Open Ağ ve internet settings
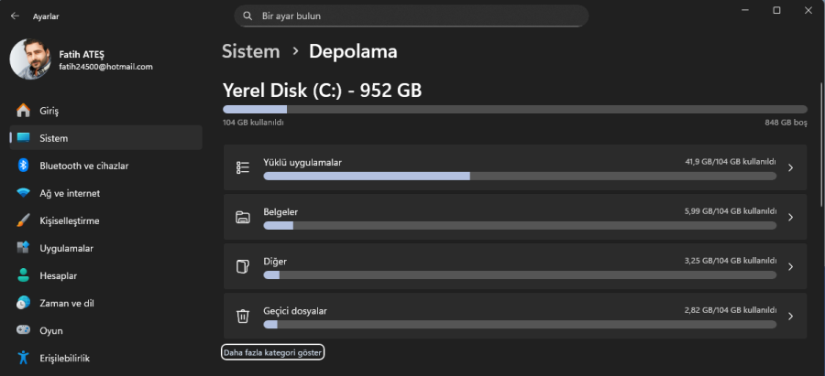 click(70, 193)
